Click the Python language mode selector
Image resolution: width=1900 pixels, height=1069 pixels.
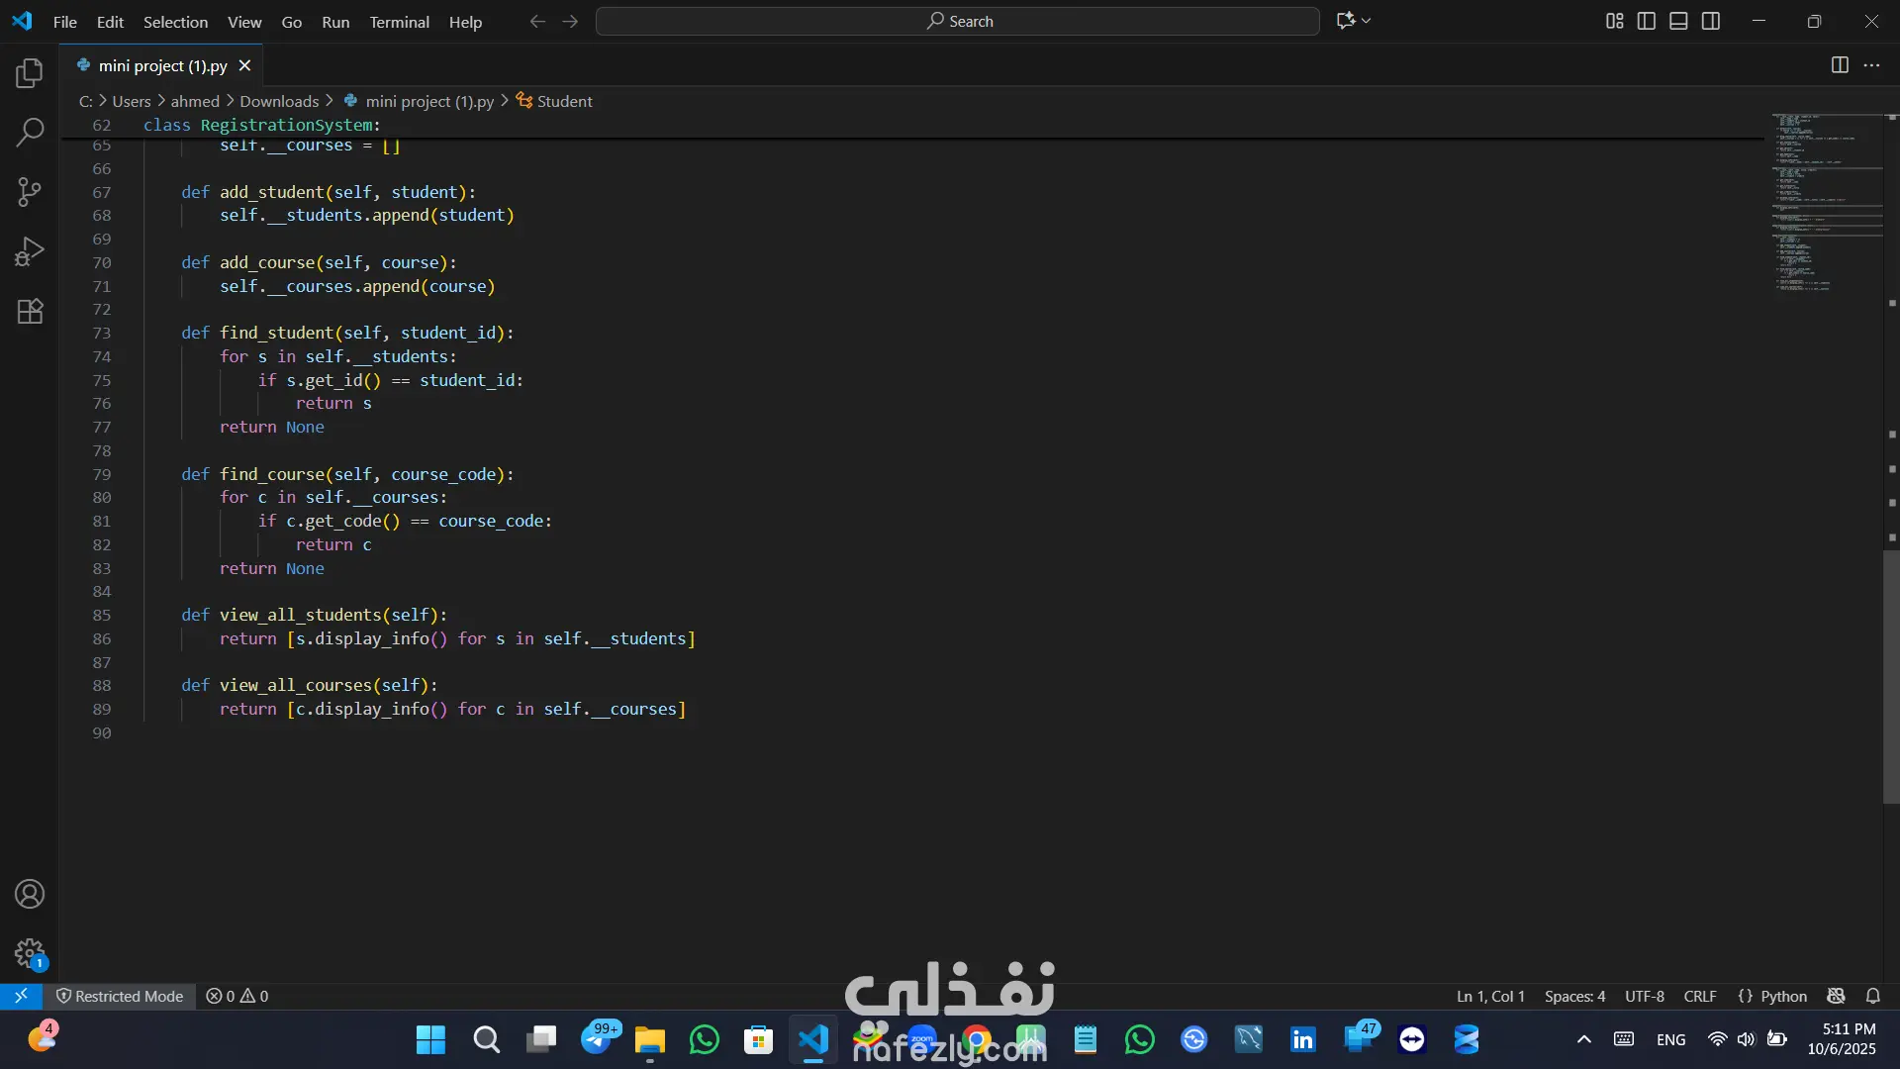click(x=1783, y=996)
